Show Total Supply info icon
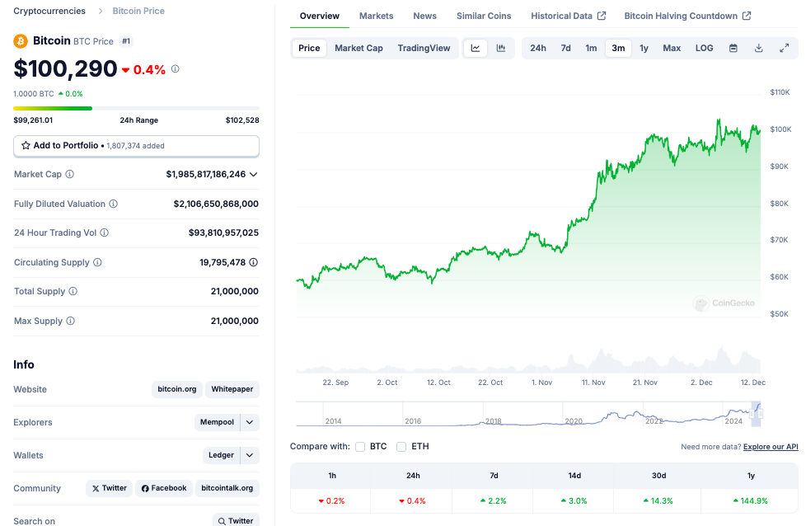Viewport: 806px width, 526px height. point(73,292)
